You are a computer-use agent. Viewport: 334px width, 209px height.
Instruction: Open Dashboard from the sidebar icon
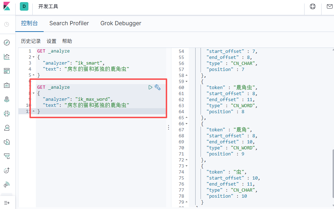[x=7, y=71]
